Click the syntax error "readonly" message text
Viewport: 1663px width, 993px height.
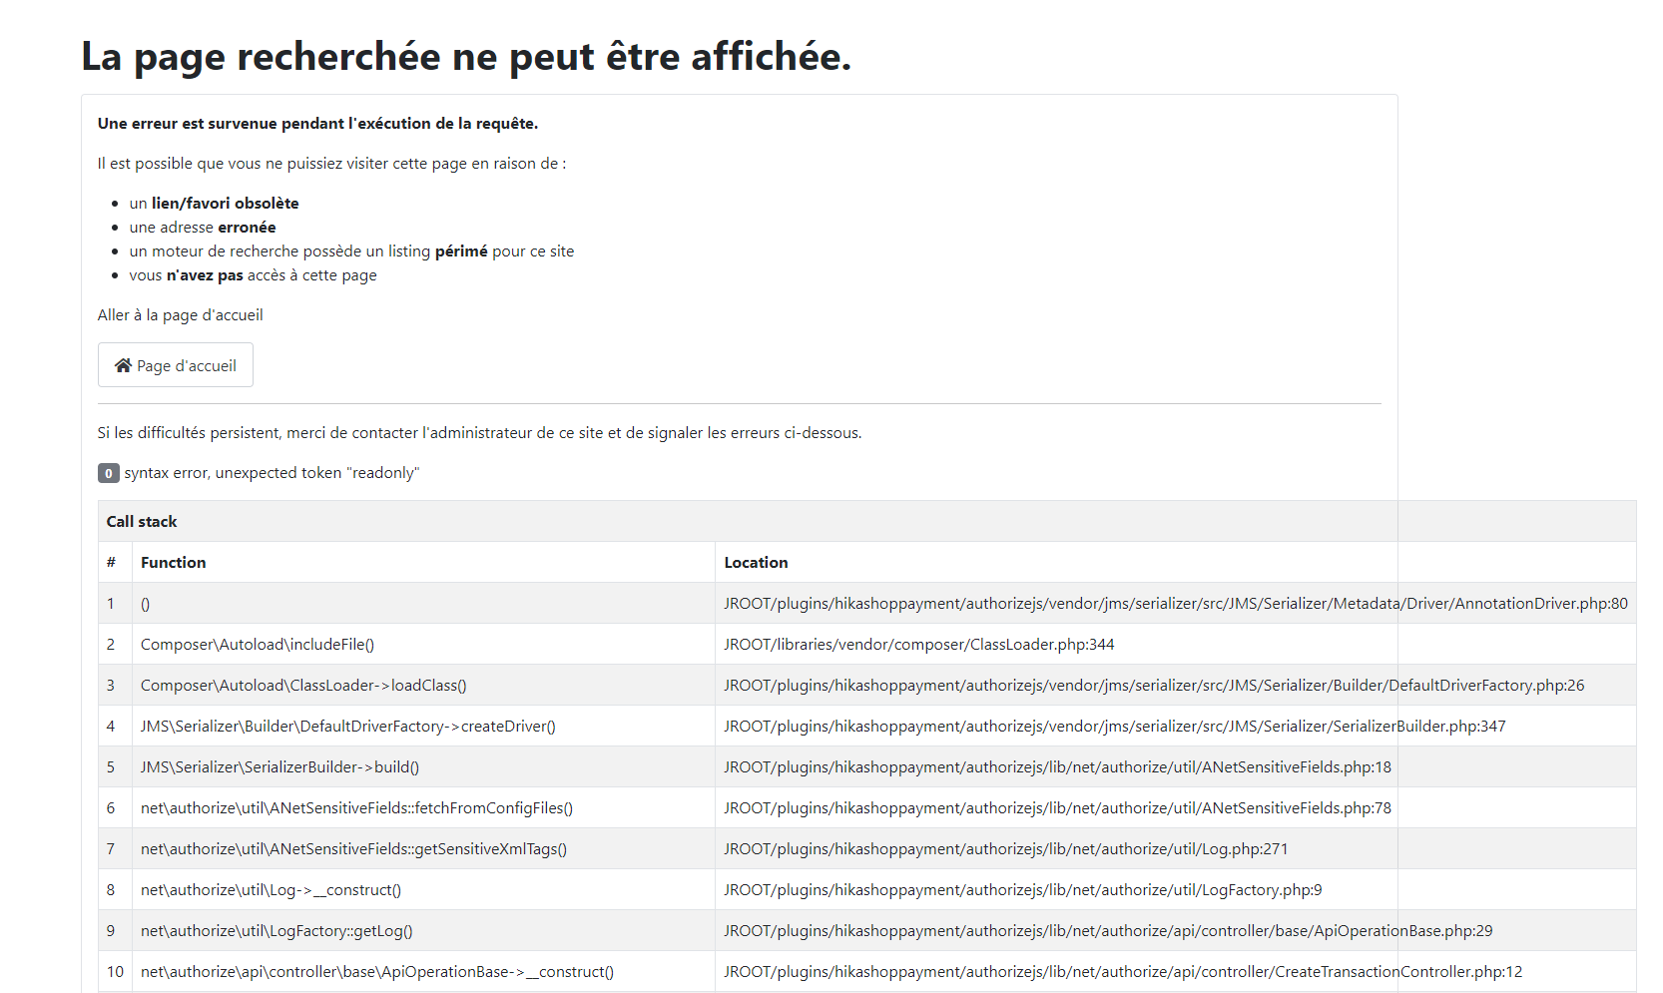tap(272, 473)
